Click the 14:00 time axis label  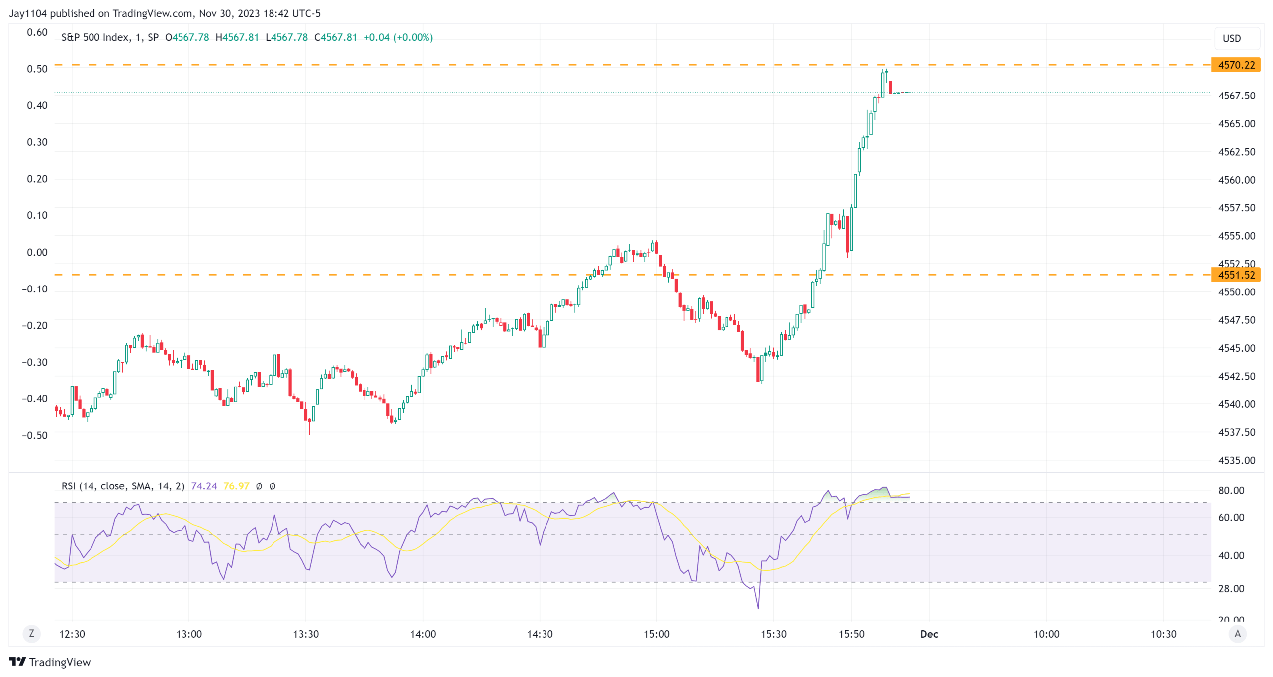click(x=423, y=634)
